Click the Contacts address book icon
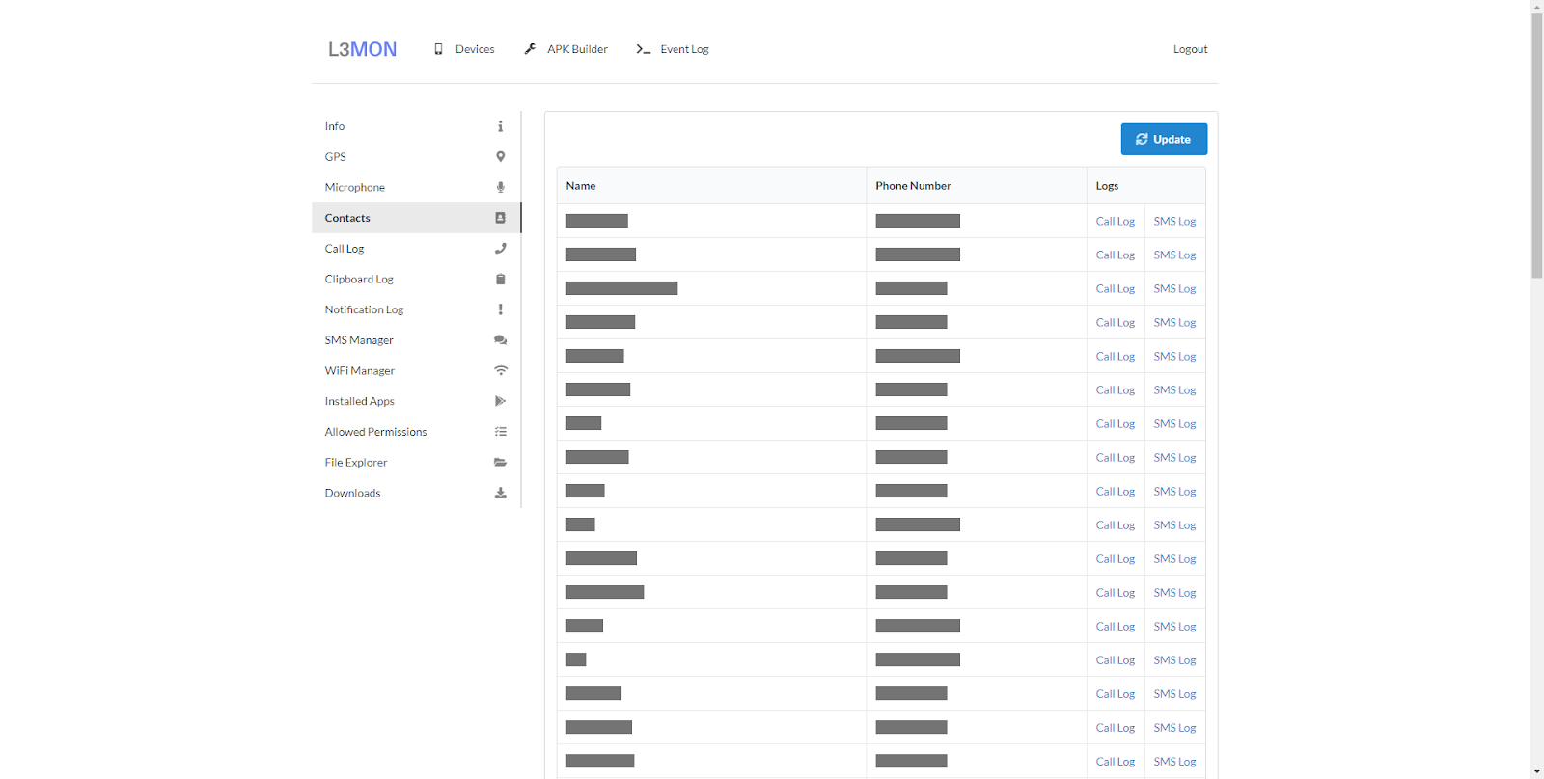This screenshot has width=1544, height=779. point(500,218)
